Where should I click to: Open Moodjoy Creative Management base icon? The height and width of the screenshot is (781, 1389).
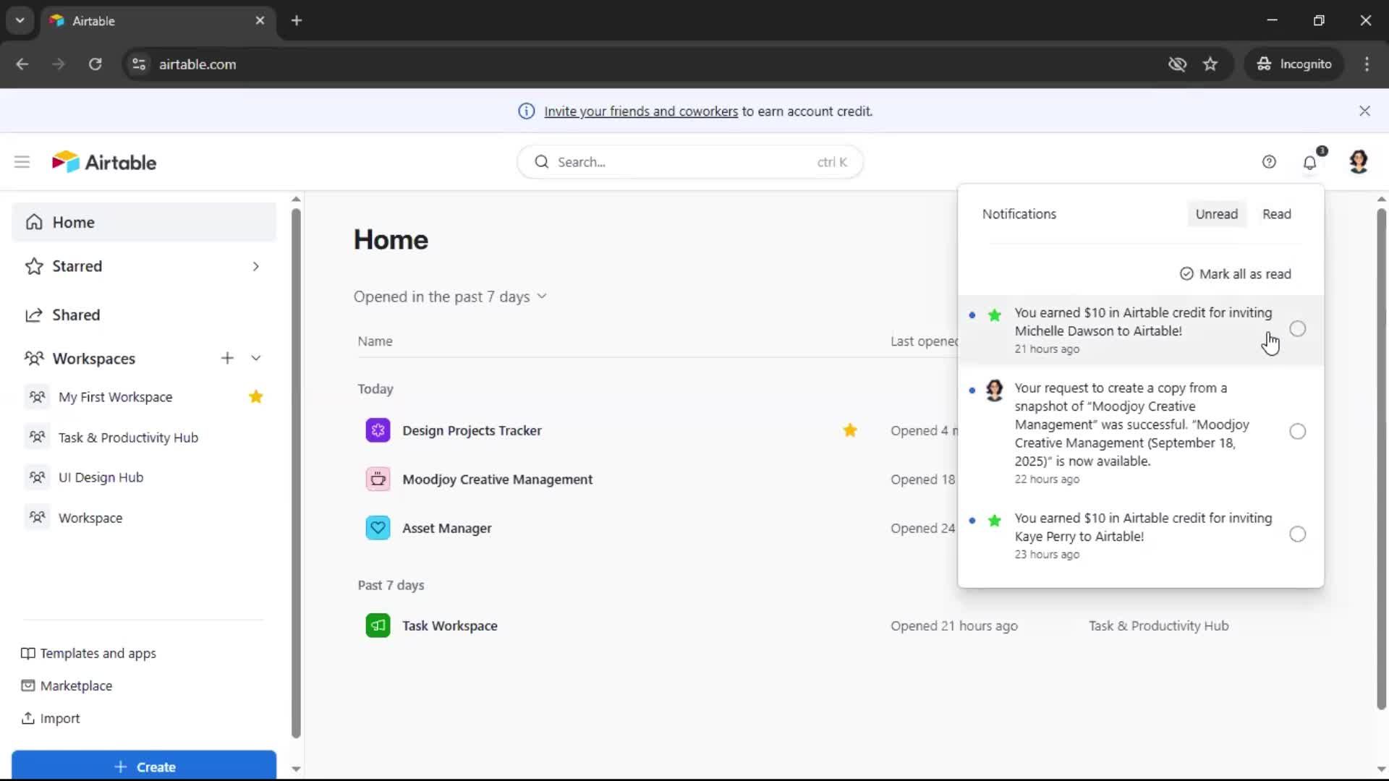point(378,479)
